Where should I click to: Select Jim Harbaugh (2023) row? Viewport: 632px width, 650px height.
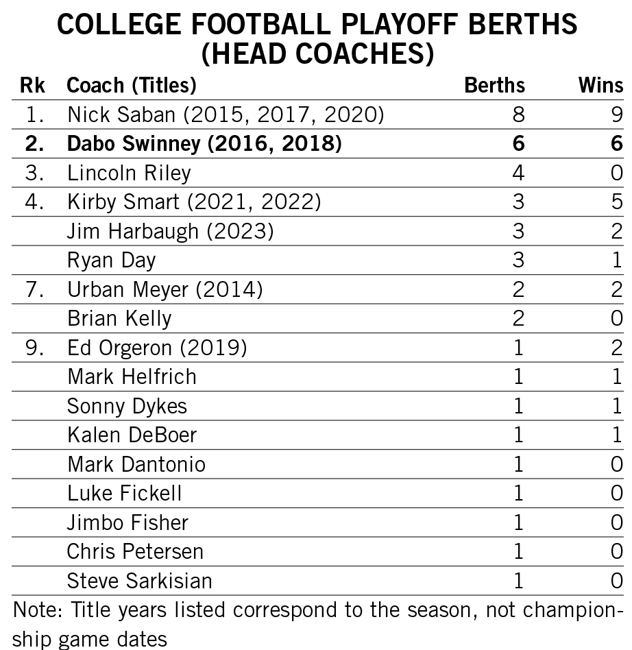point(317,231)
